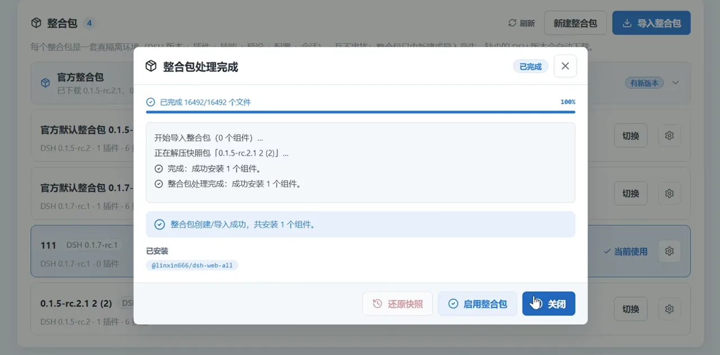
Task: Click 切换 for the 0.1.5-rc.2.1 2 (2) package
Action: (631, 309)
